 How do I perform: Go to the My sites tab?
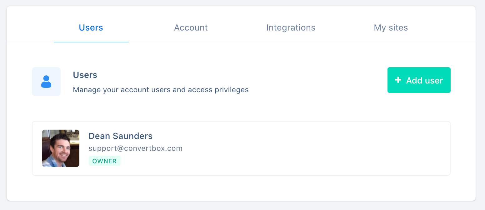(391, 28)
